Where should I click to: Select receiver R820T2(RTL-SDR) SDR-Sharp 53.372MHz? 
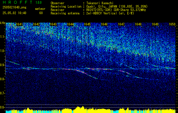click(x=116, y=10)
